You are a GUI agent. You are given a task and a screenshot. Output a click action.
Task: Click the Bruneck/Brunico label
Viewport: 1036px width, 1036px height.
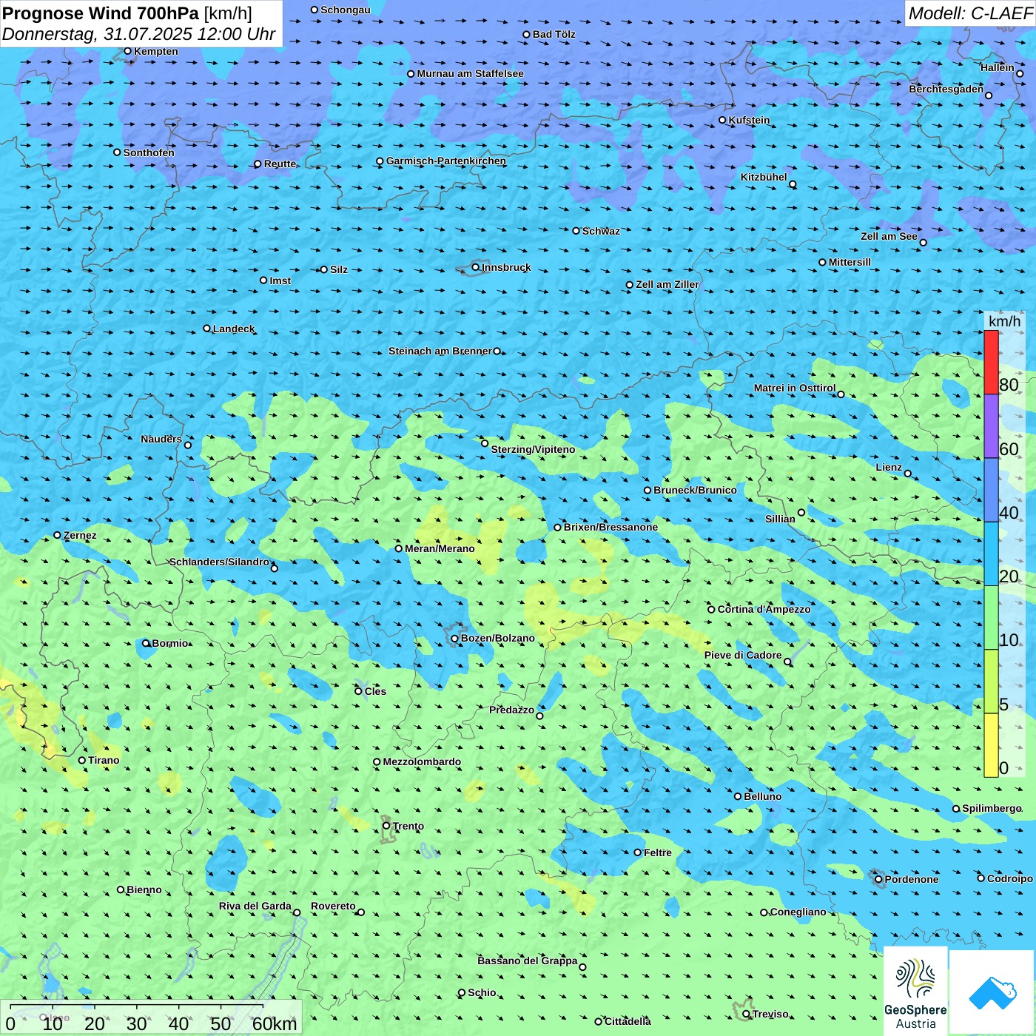tap(695, 490)
